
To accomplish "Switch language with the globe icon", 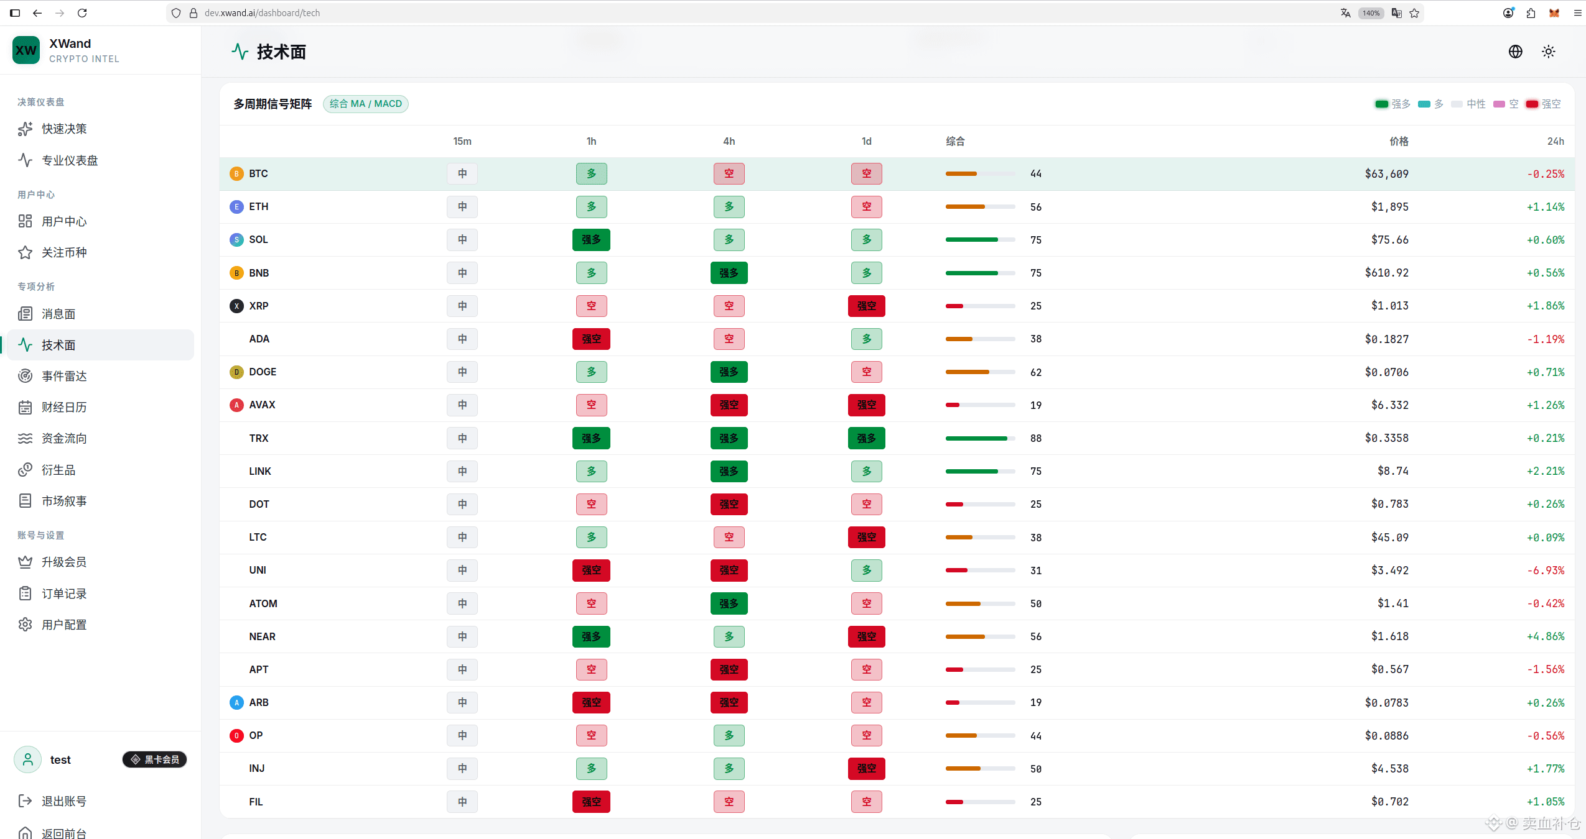I will pyautogui.click(x=1516, y=52).
